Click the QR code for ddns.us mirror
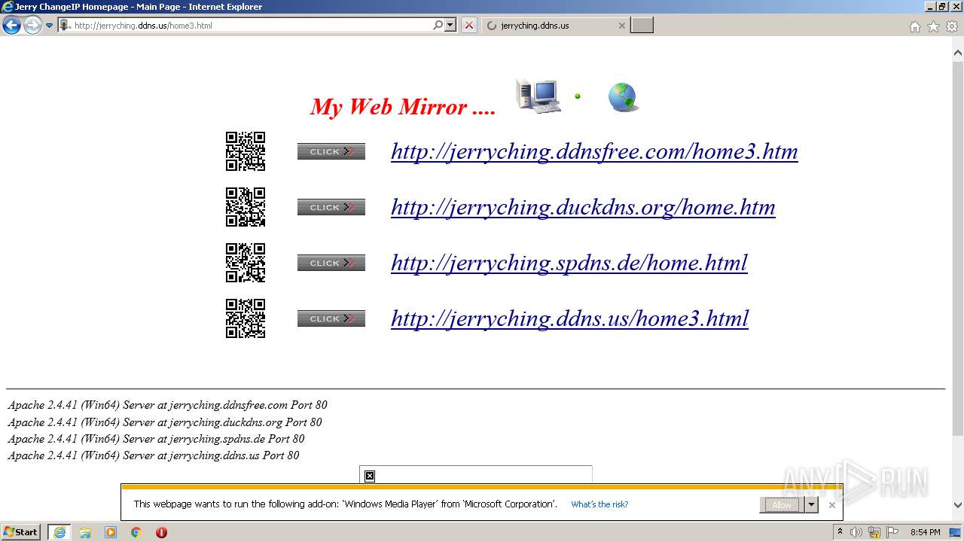This screenshot has height=542, width=964. point(246,318)
